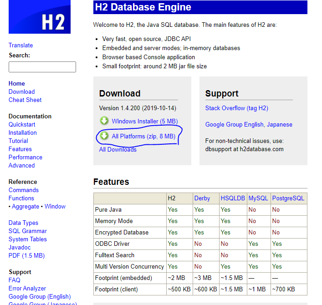This screenshot has width=322, height=305.
Task: Open the All Downloads link
Action: (x=118, y=150)
